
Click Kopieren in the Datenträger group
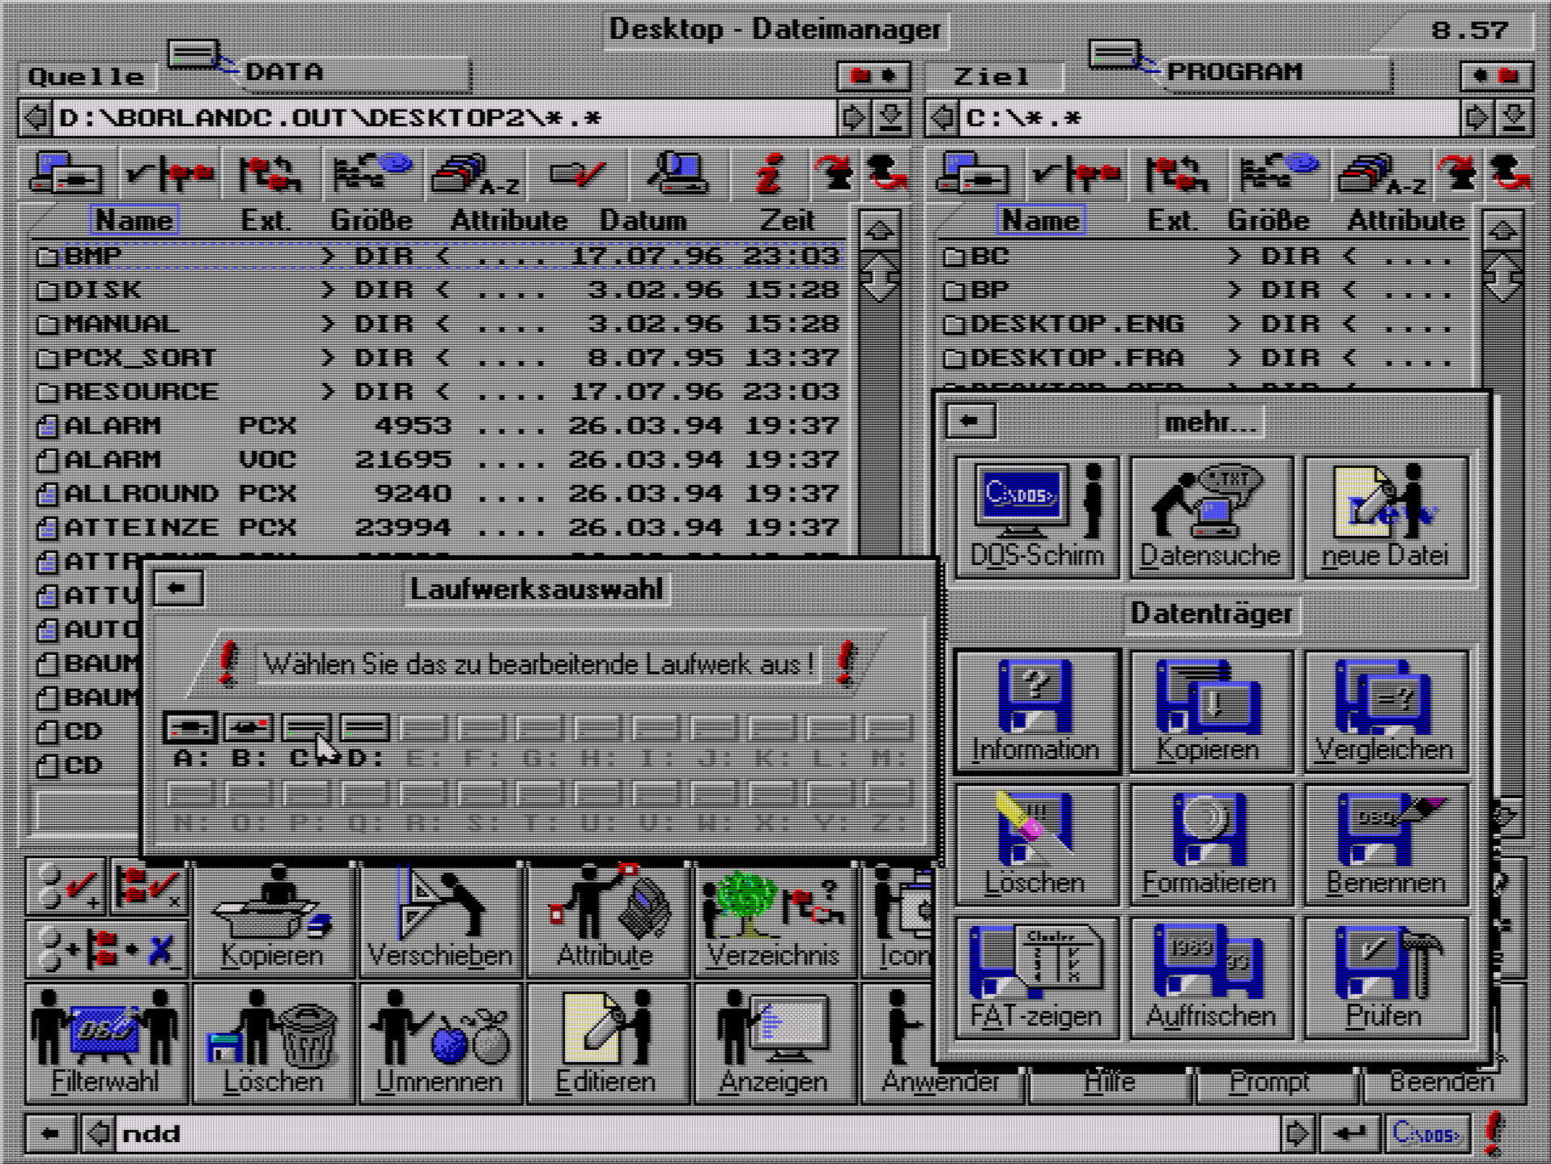tap(1211, 711)
